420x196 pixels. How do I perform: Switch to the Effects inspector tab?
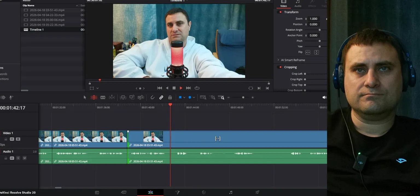[x=312, y=4]
